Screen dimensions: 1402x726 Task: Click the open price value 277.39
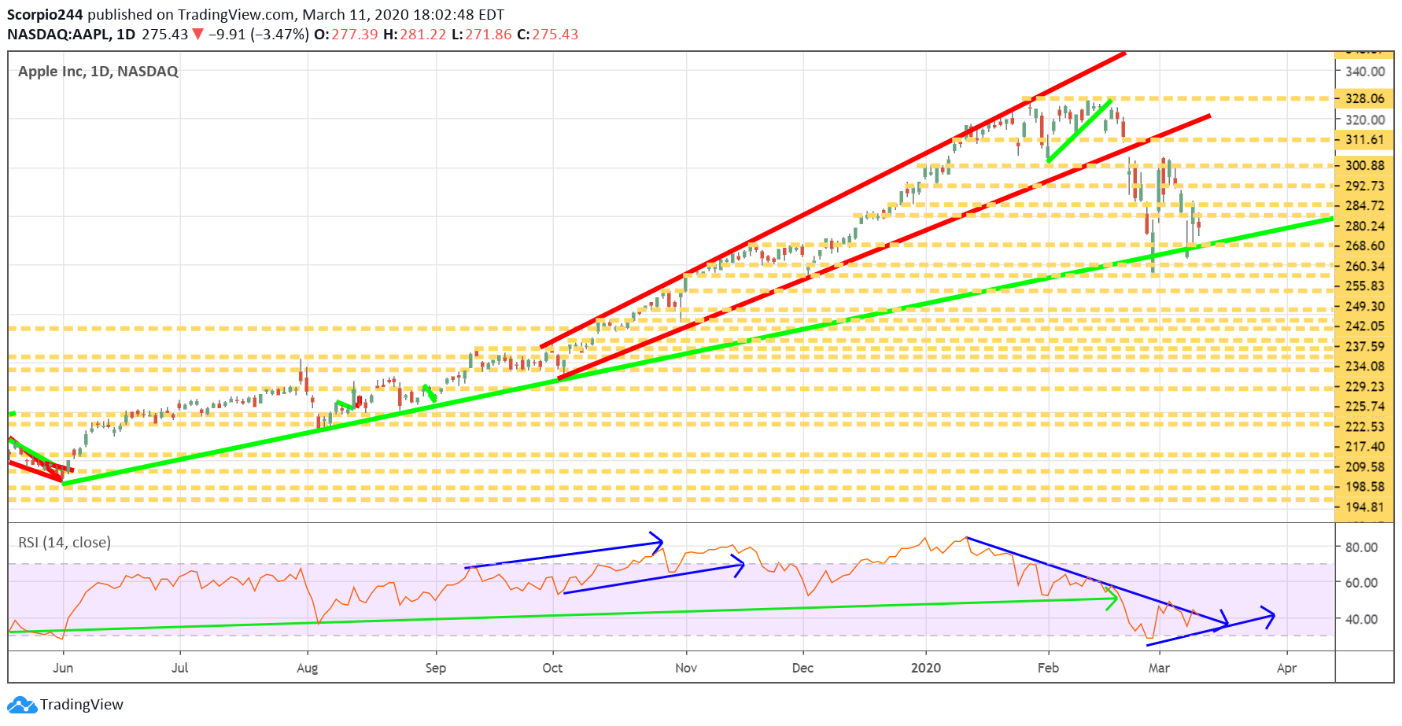tap(355, 35)
